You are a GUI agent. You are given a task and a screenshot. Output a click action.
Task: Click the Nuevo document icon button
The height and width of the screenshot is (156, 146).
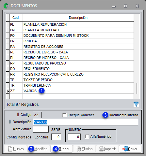[10, 149]
